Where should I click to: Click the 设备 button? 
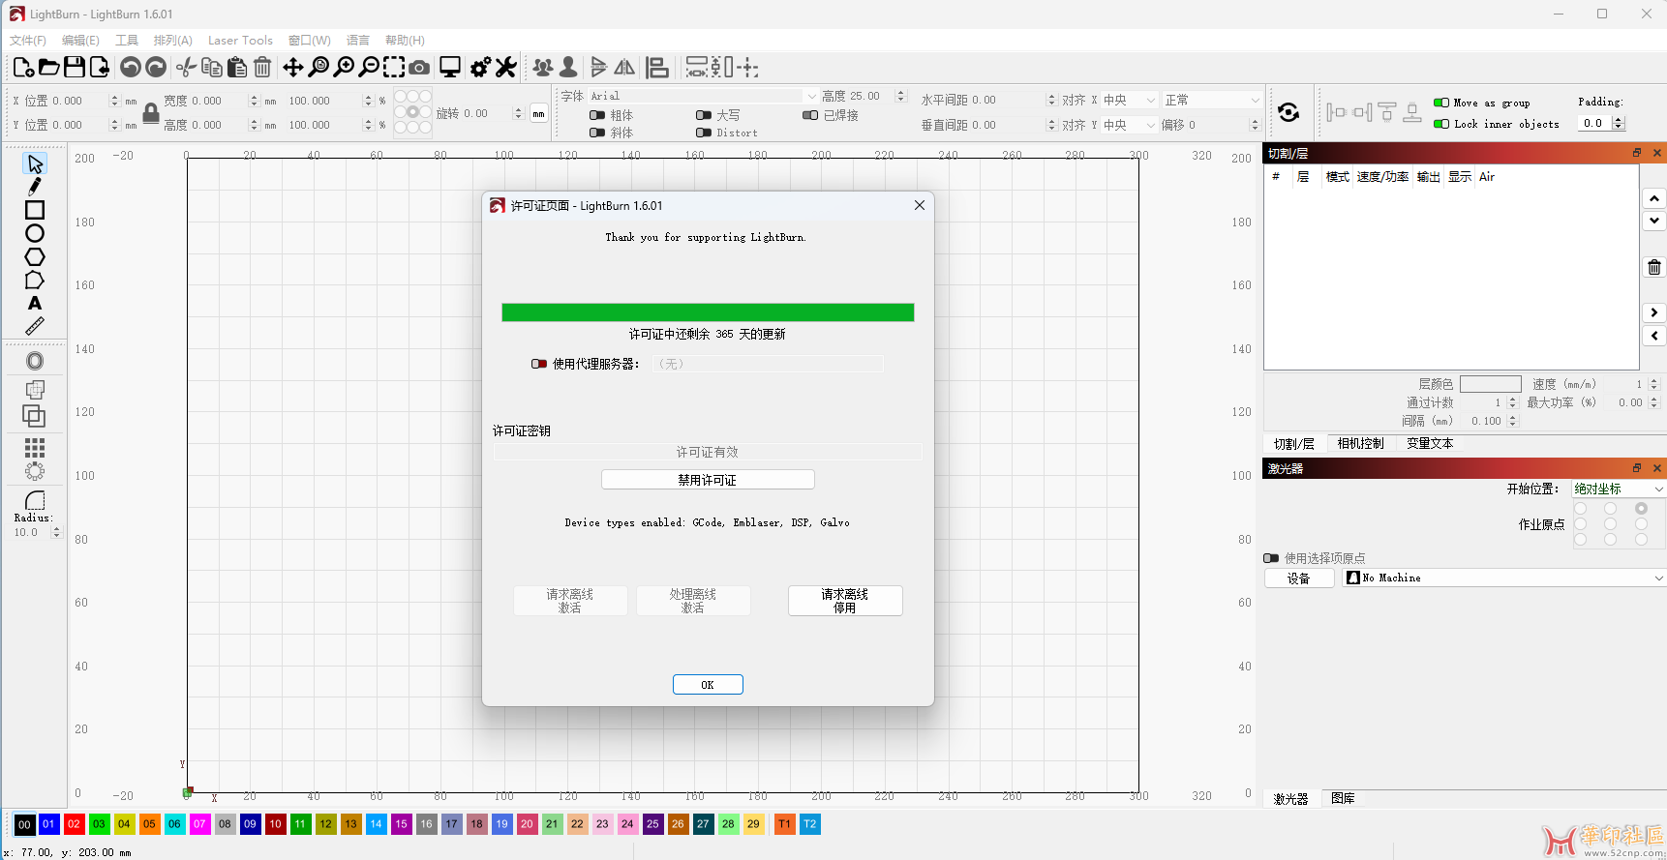pyautogui.click(x=1299, y=578)
